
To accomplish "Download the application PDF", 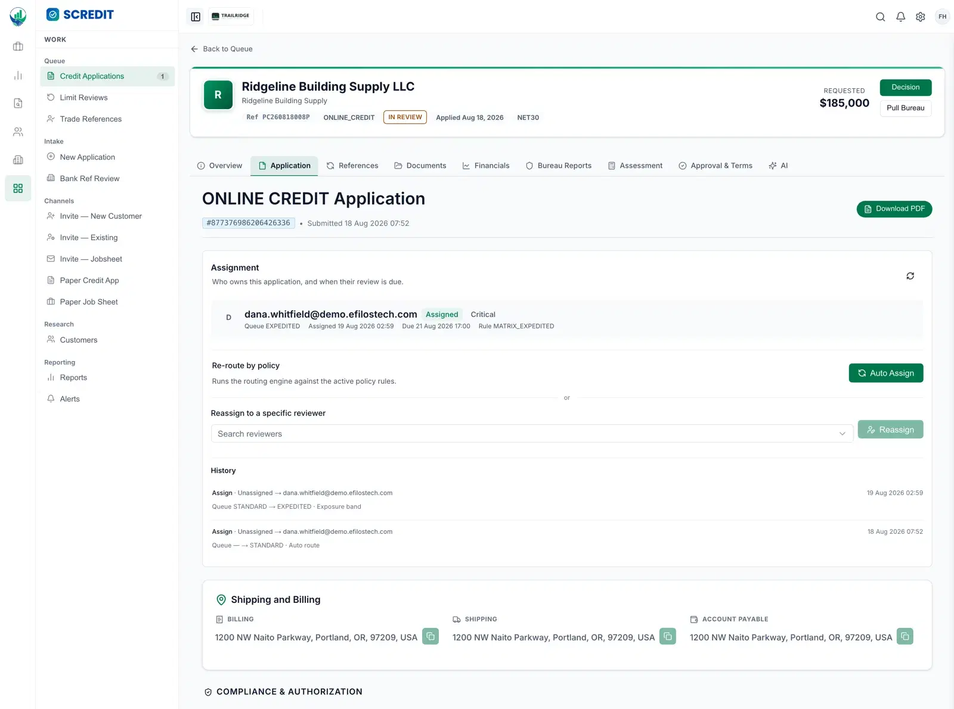I will 894,209.
